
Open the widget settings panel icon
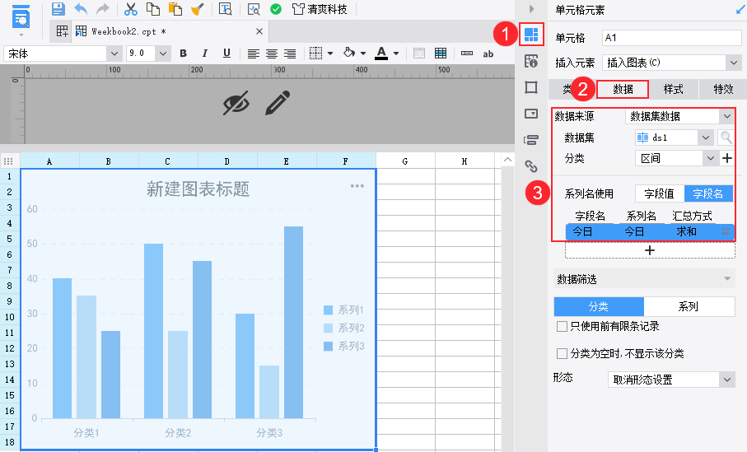click(x=531, y=114)
